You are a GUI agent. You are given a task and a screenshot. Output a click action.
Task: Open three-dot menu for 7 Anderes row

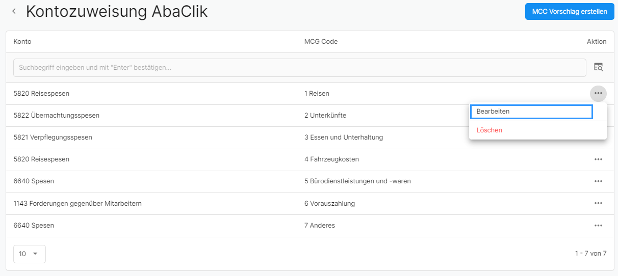[x=598, y=225]
